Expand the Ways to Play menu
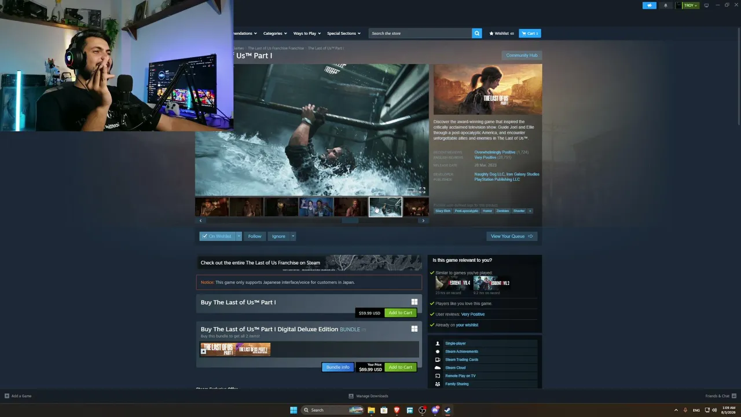This screenshot has height=417, width=741. 306,33
